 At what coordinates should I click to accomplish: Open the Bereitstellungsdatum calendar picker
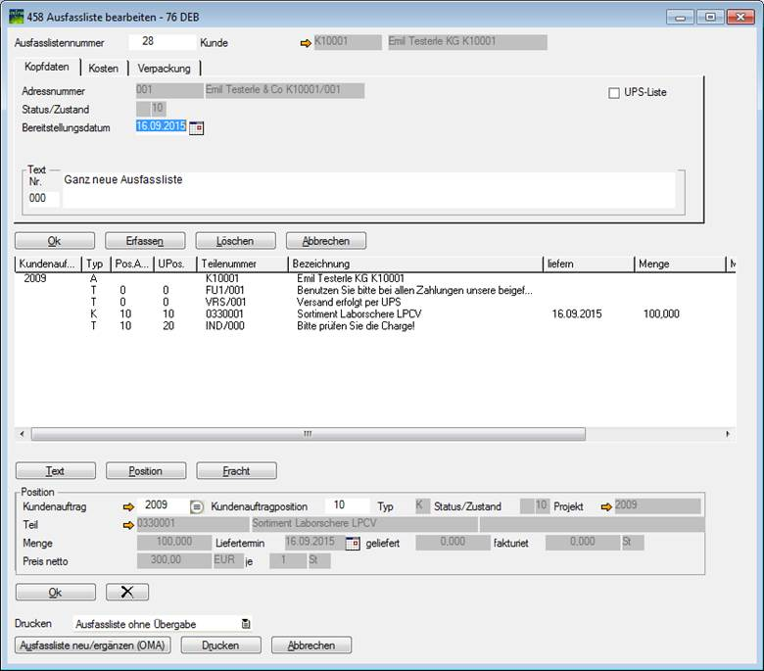click(x=196, y=127)
